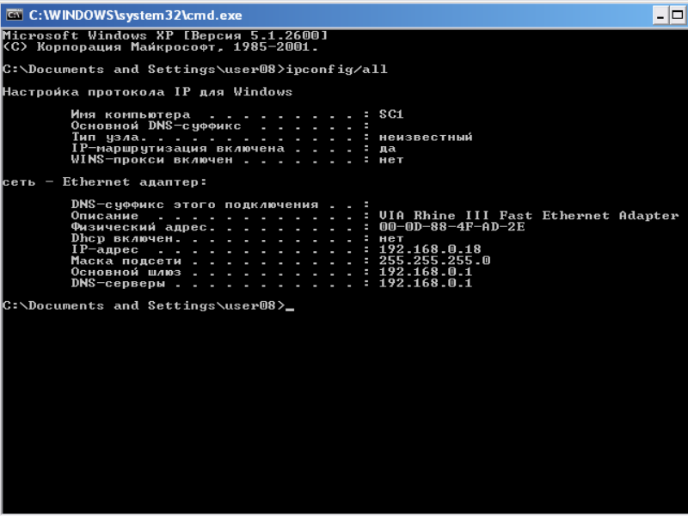The width and height of the screenshot is (688, 516).
Task: Maximize the cmd.exe window
Action: click(677, 15)
